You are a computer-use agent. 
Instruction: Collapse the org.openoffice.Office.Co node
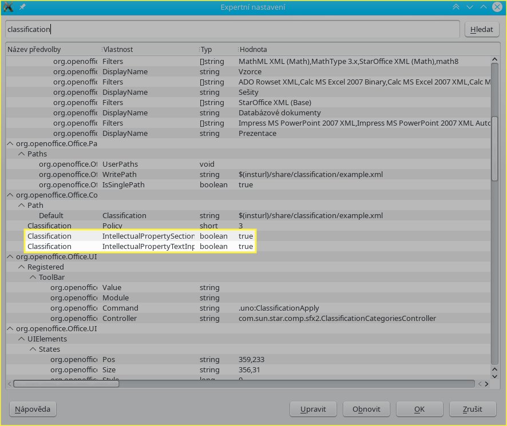pos(10,195)
